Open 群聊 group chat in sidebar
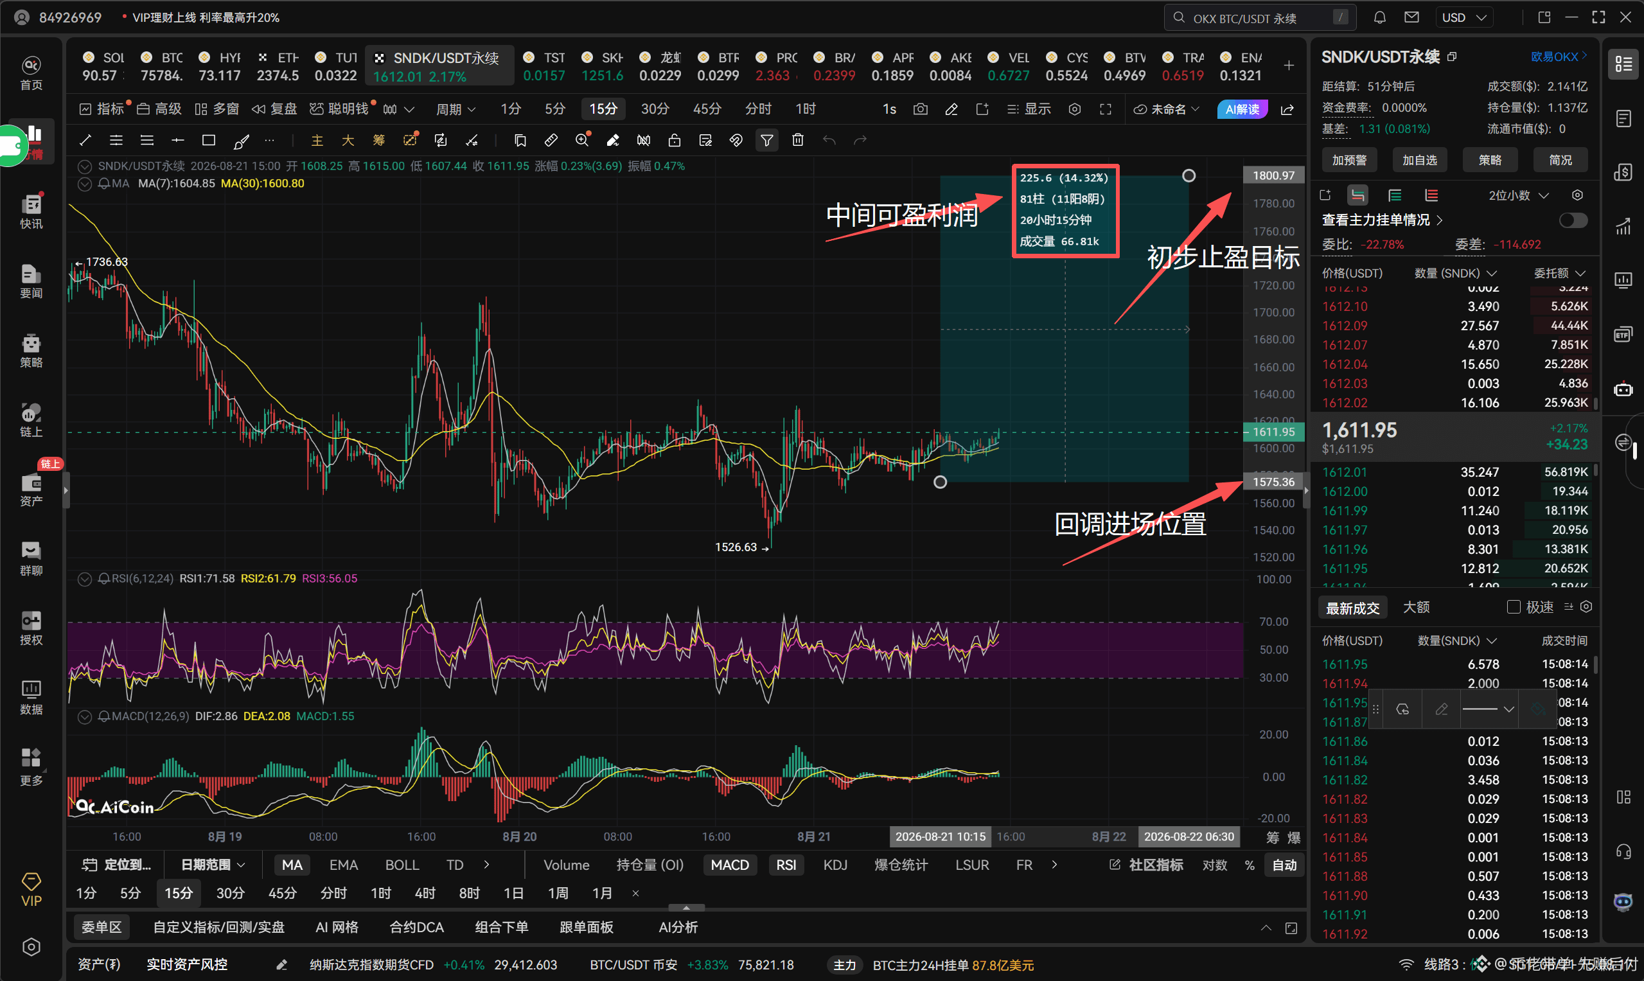Viewport: 1644px width, 981px height. 31,558
